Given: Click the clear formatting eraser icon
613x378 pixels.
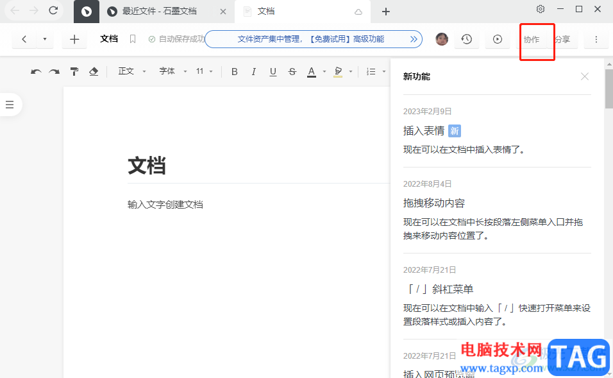Looking at the screenshot, I should pos(94,72).
